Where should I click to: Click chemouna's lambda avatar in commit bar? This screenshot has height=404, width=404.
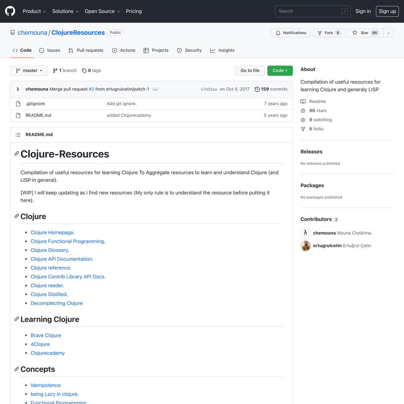click(18, 89)
